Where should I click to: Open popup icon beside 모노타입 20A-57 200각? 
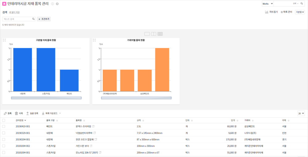click(x=100, y=152)
